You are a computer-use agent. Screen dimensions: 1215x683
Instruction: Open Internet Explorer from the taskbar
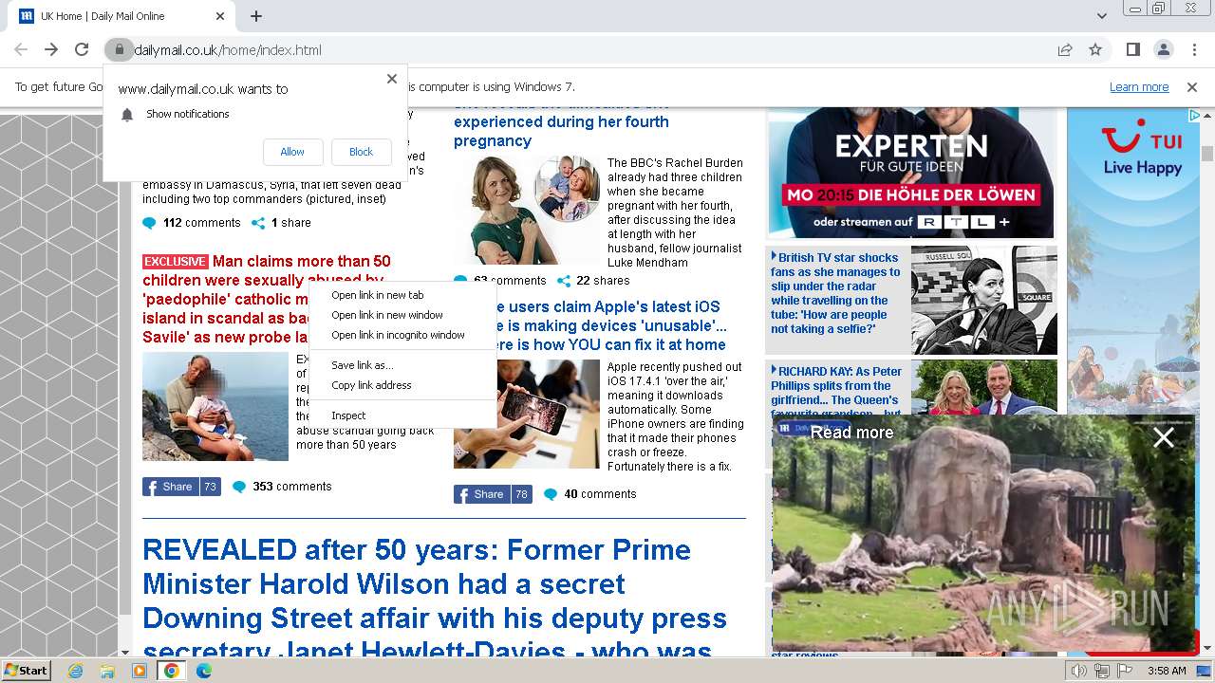click(x=76, y=671)
